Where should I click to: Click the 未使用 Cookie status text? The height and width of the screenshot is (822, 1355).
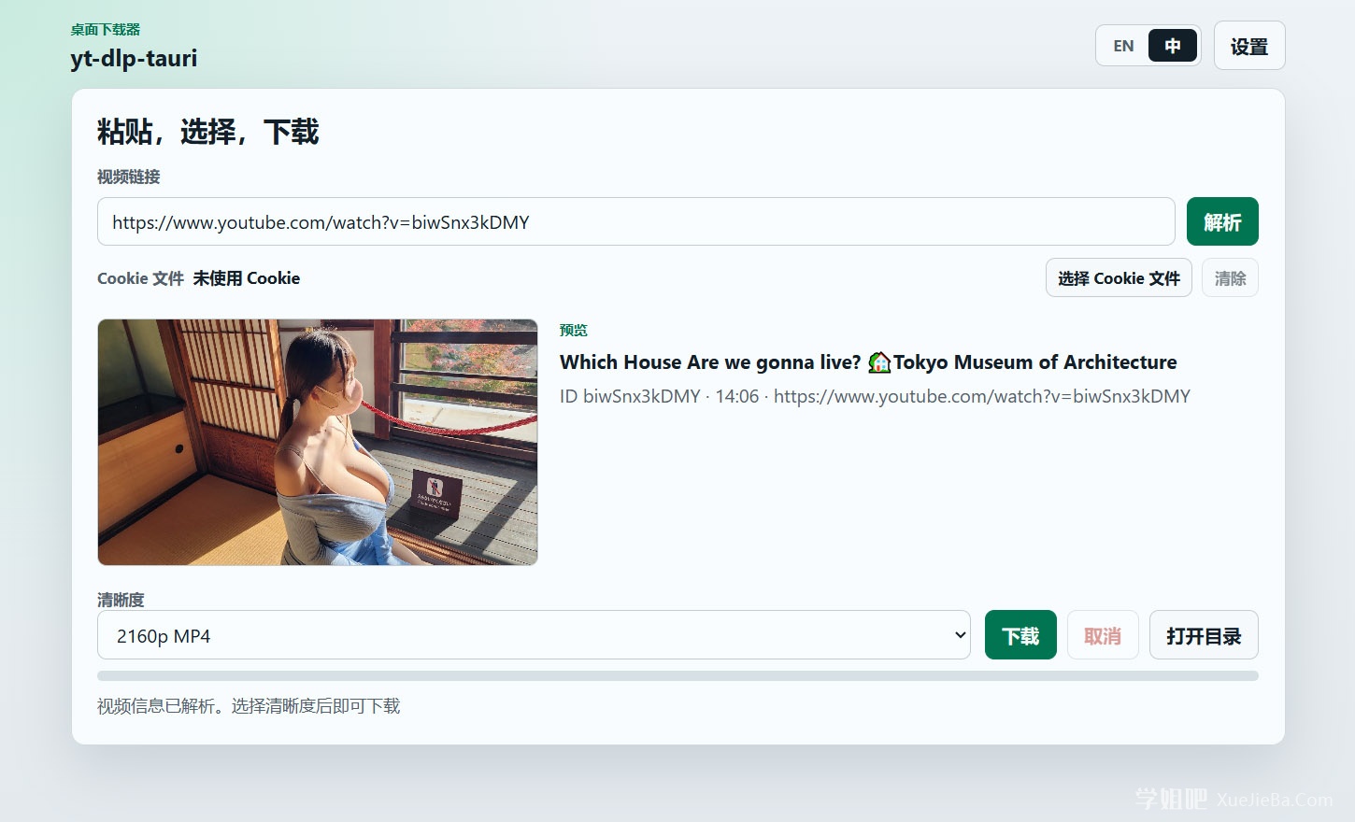(x=247, y=278)
